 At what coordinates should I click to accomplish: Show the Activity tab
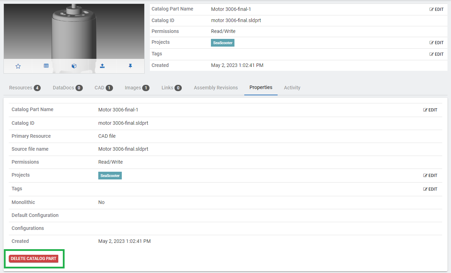tap(292, 88)
